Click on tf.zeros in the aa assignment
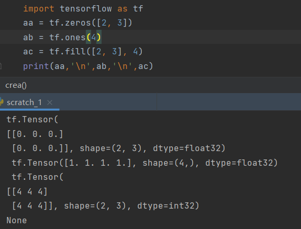The image size is (301, 229). 70,23
